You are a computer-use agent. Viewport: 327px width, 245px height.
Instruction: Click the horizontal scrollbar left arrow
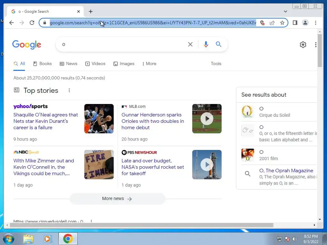[x=7, y=225]
